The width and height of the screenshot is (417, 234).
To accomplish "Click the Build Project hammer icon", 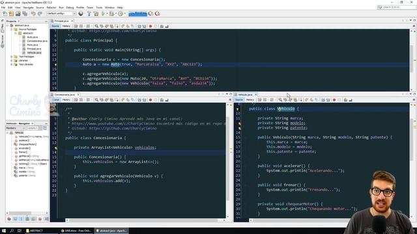I will 89,14.
